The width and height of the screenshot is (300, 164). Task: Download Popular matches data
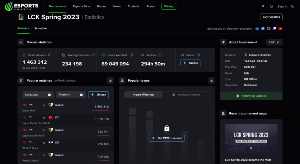(110, 81)
